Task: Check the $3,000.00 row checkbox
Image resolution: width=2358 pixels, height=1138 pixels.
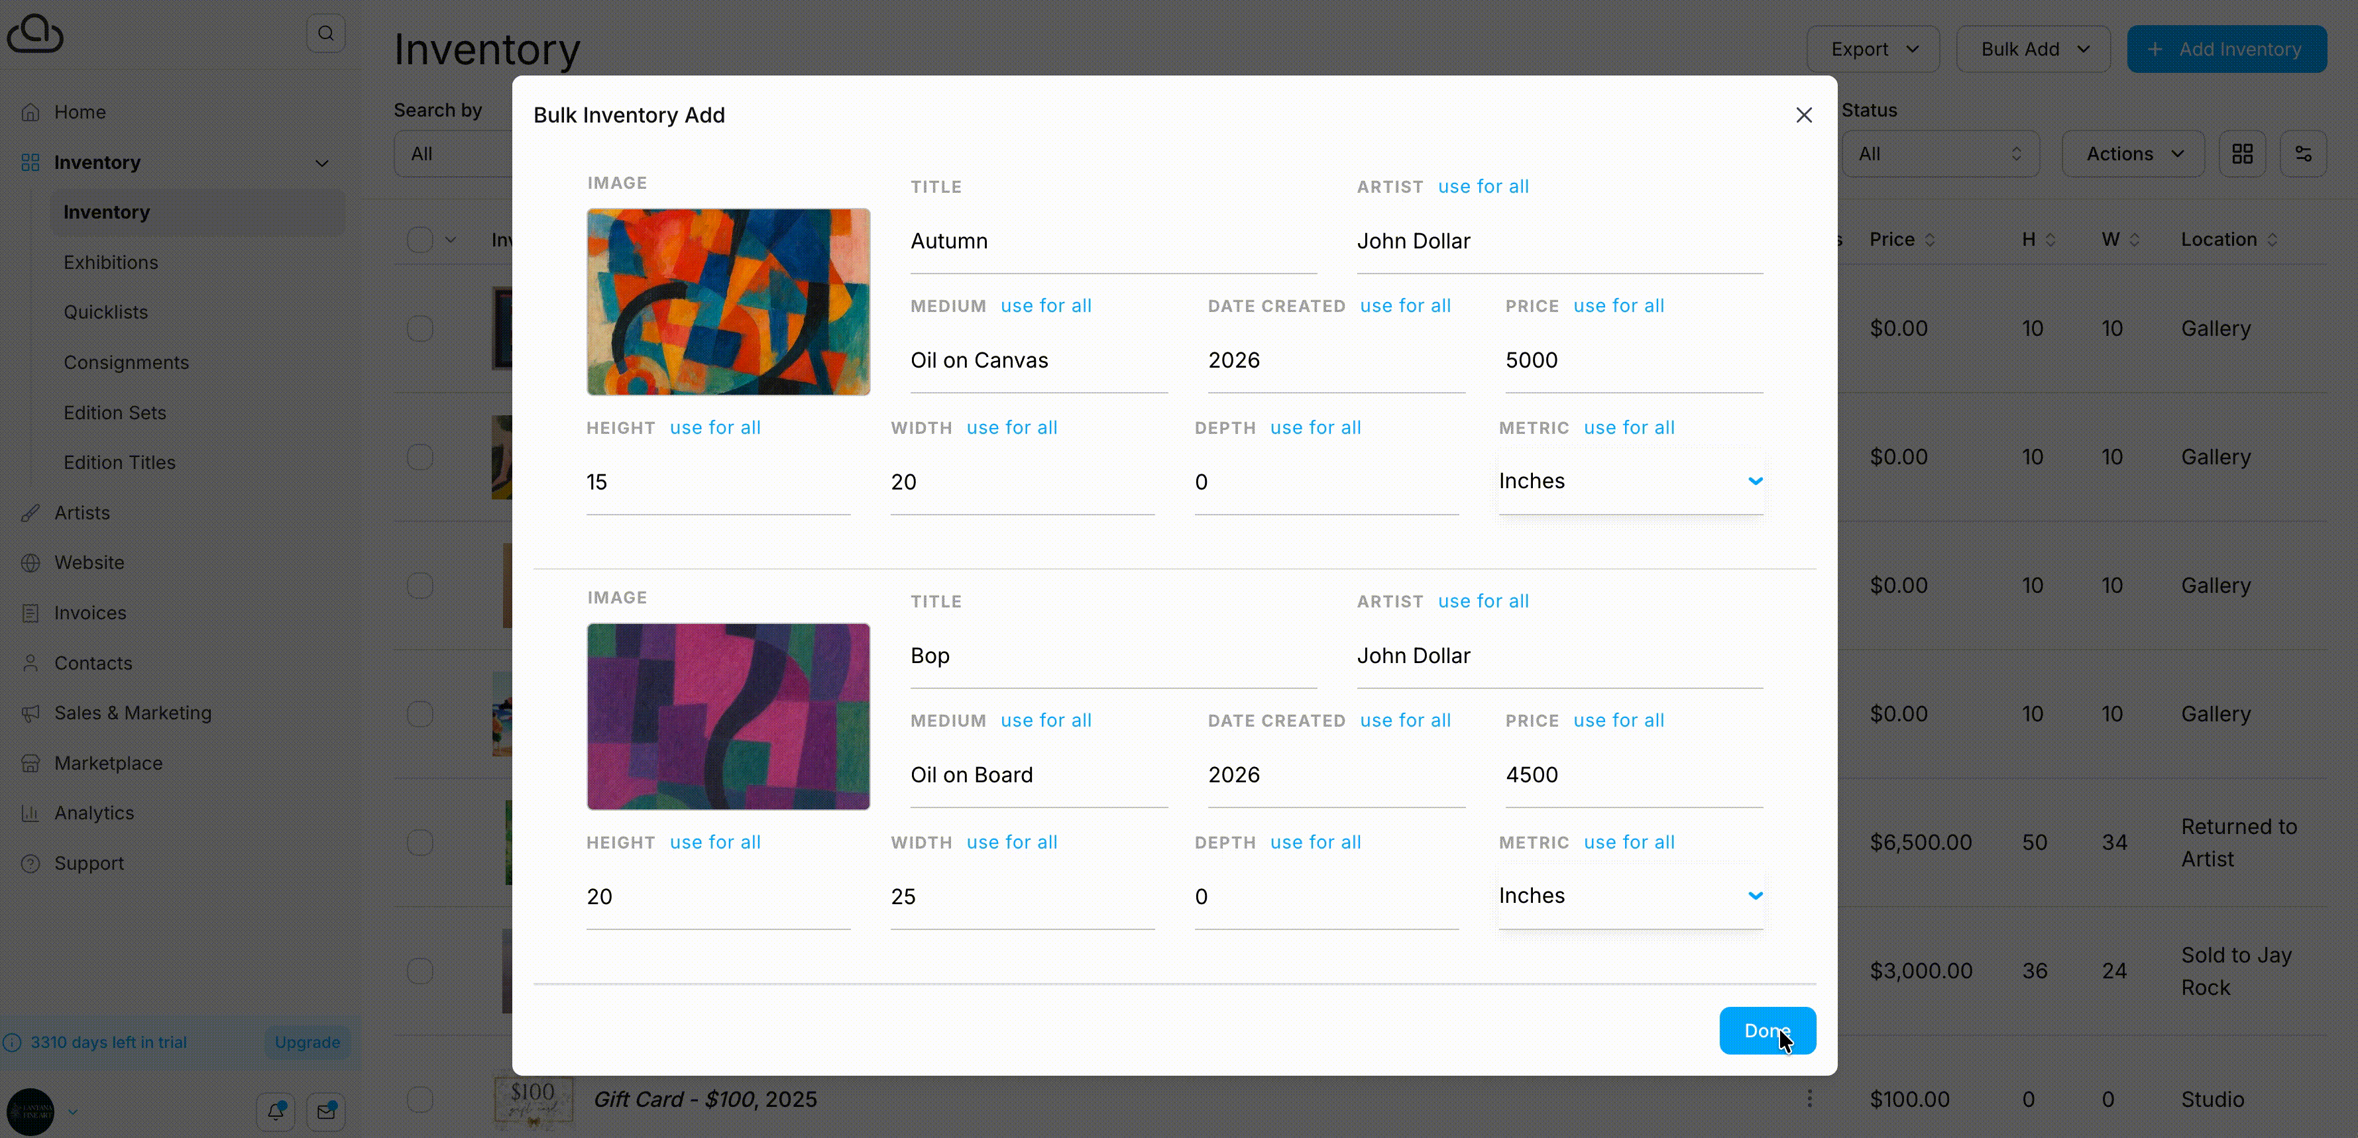Action: click(420, 970)
